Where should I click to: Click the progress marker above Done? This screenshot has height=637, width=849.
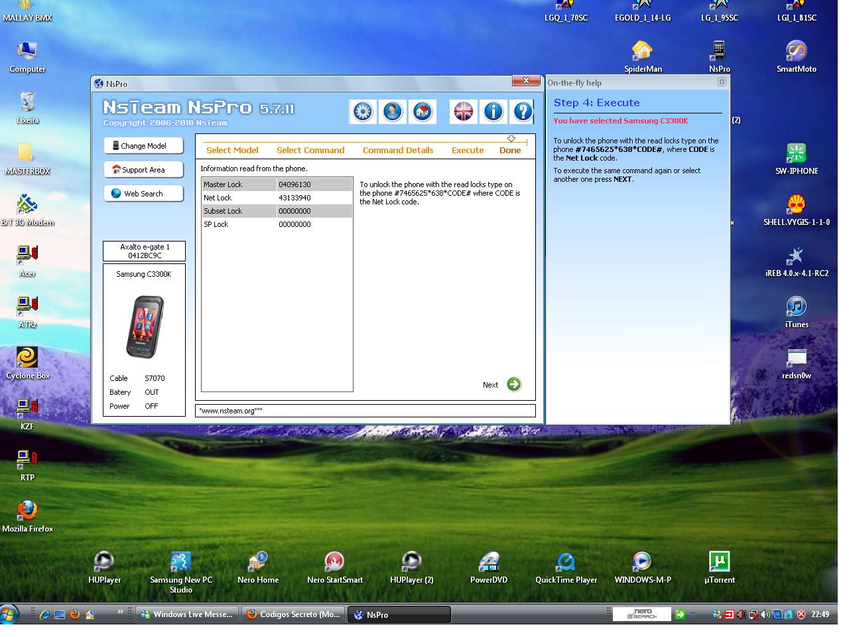(x=511, y=139)
